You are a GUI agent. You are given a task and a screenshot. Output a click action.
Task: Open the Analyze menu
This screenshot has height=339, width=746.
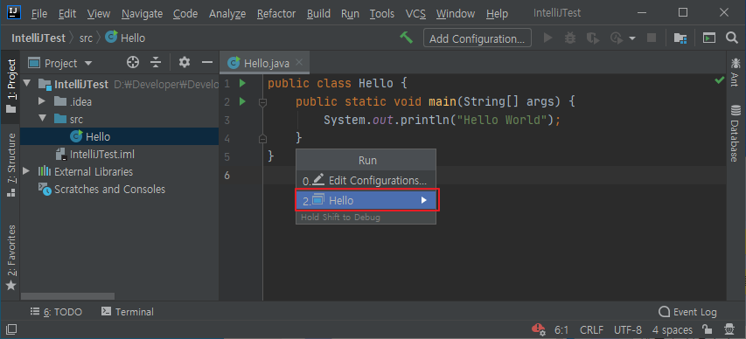[x=227, y=14]
